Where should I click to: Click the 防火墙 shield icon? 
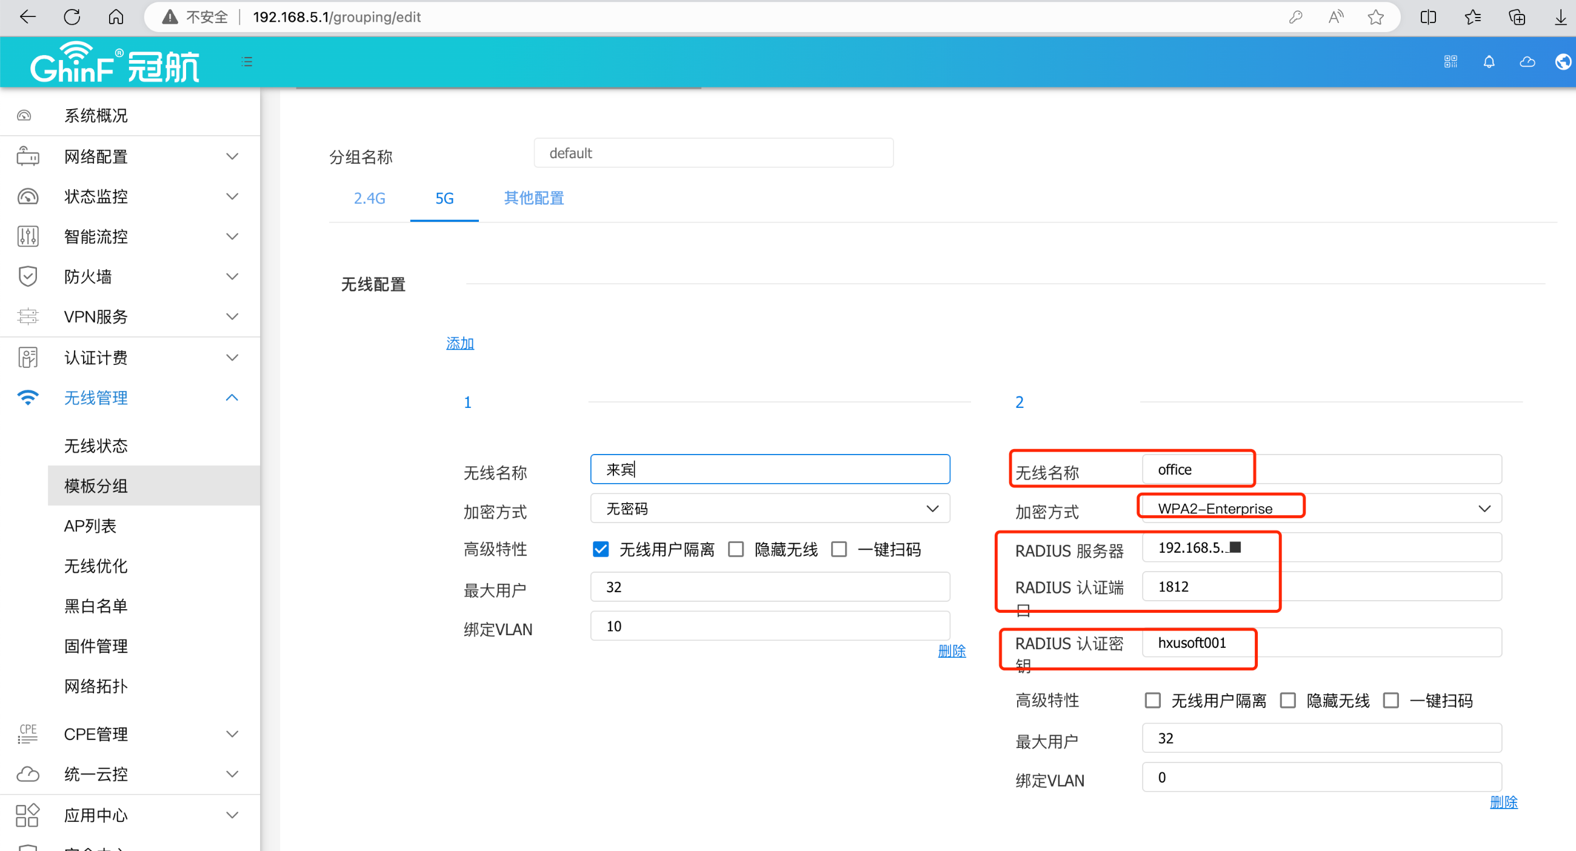27,276
